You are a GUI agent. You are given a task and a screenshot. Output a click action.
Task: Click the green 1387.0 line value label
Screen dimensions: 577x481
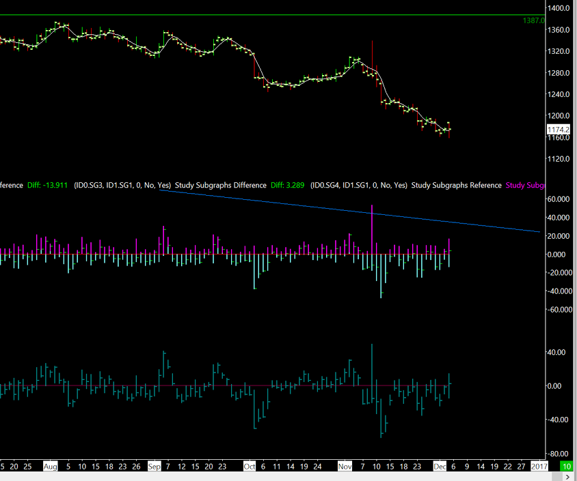point(533,20)
